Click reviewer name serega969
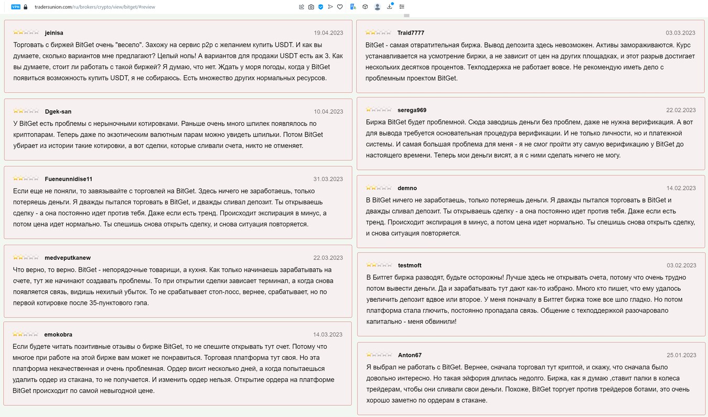This screenshot has height=417, width=708. 412,110
